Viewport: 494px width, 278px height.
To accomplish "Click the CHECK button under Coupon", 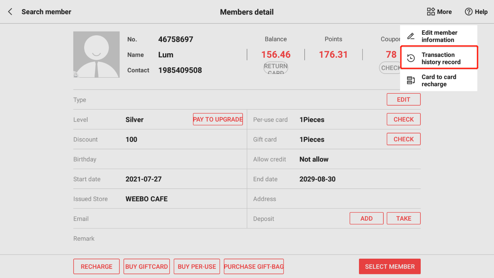I will tap(389, 68).
